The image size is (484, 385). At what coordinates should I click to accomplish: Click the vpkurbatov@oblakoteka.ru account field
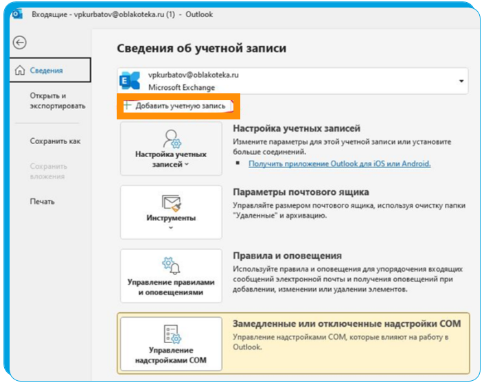pyautogui.click(x=292, y=81)
